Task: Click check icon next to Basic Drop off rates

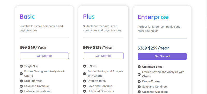Action: pyautogui.click(x=21, y=81)
